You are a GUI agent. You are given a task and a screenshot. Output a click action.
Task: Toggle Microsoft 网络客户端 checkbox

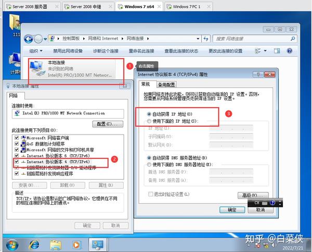click(17, 138)
